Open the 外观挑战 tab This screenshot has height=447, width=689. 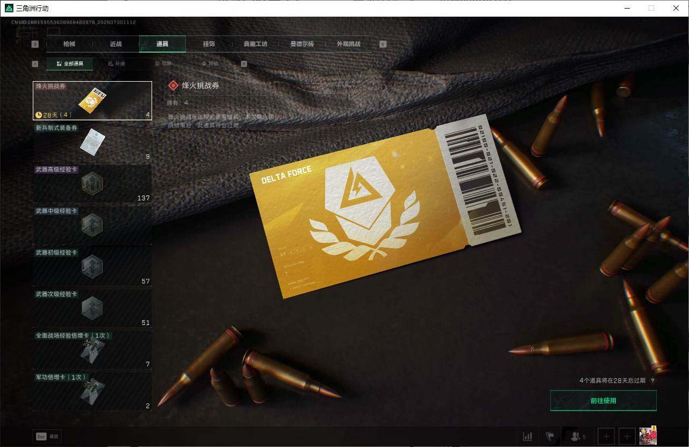[x=349, y=44]
